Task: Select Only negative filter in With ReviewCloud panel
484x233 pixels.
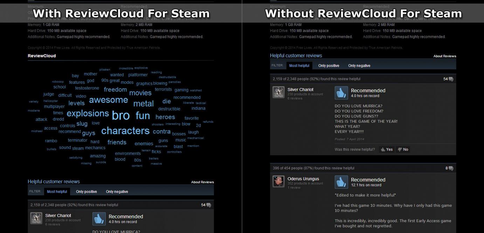Action: tap(117, 192)
